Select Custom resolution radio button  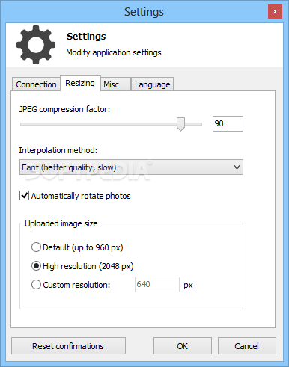(36, 285)
